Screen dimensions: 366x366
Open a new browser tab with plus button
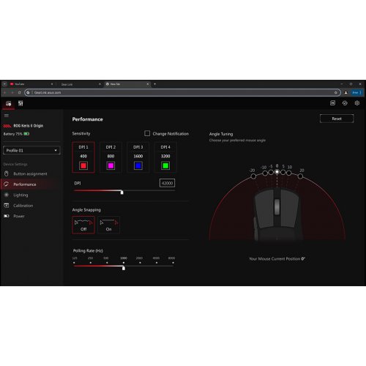pos(154,84)
